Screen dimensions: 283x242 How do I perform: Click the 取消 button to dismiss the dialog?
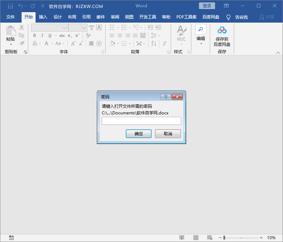168,134
